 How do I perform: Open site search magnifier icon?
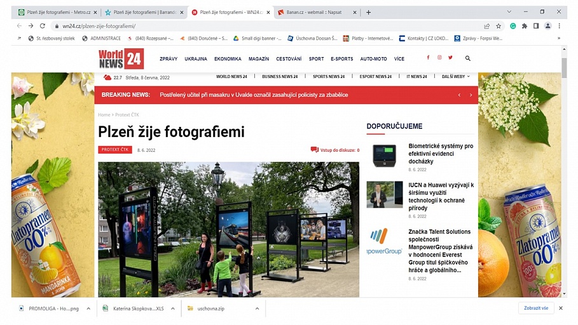tap(468, 58)
